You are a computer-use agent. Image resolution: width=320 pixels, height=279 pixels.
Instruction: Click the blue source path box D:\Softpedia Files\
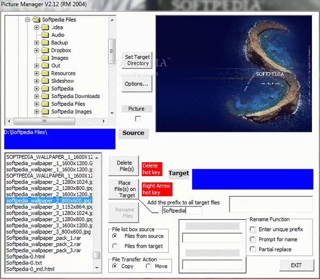coord(60,139)
